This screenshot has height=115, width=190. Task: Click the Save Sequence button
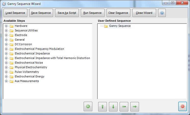pos(41,13)
